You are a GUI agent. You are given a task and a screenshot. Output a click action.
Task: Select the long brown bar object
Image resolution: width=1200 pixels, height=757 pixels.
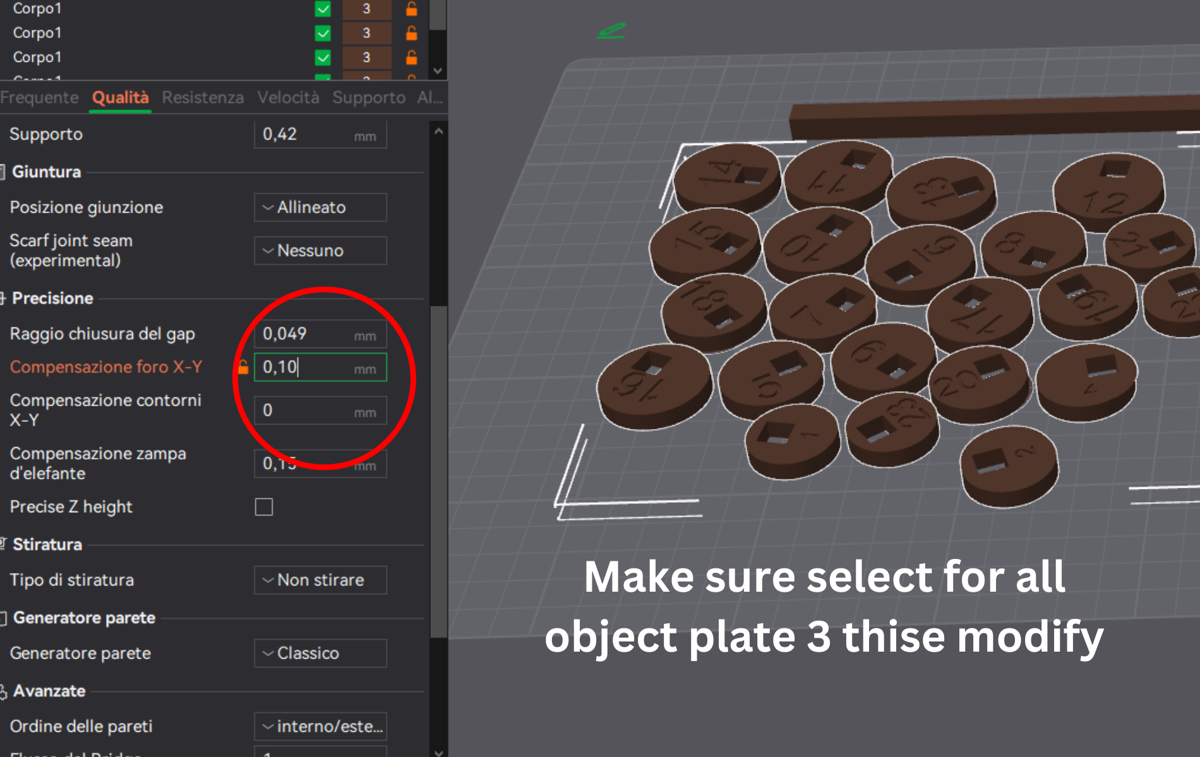pyautogui.click(x=995, y=118)
